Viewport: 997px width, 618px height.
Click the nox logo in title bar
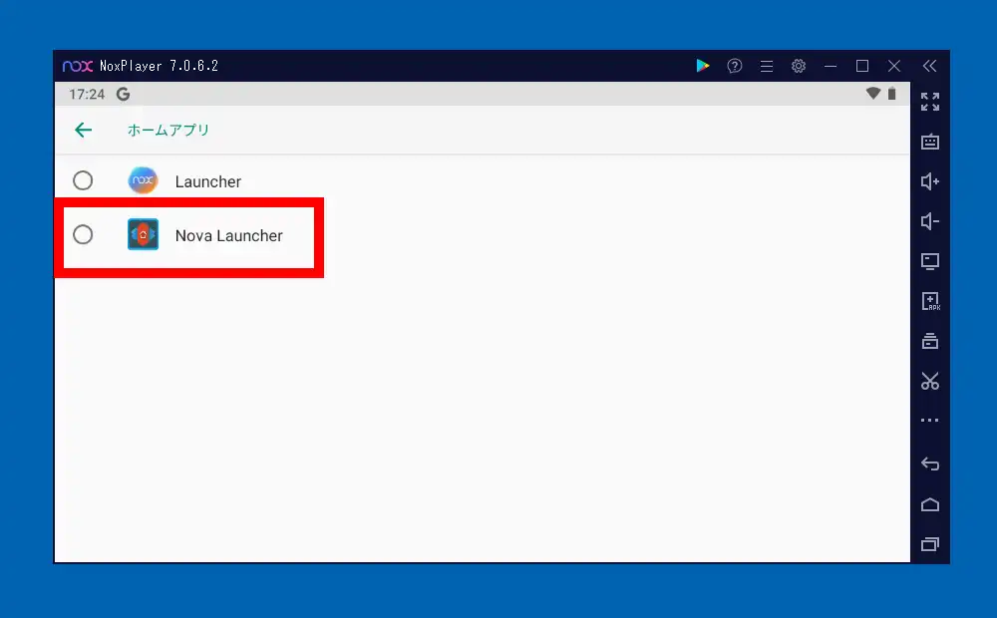click(78, 66)
